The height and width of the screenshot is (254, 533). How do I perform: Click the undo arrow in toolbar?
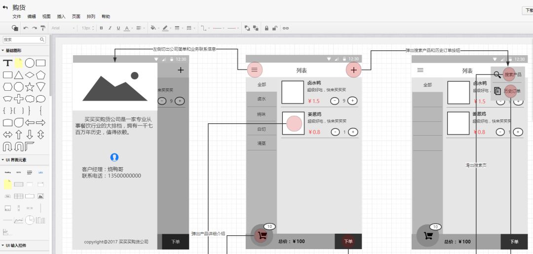coord(26,28)
